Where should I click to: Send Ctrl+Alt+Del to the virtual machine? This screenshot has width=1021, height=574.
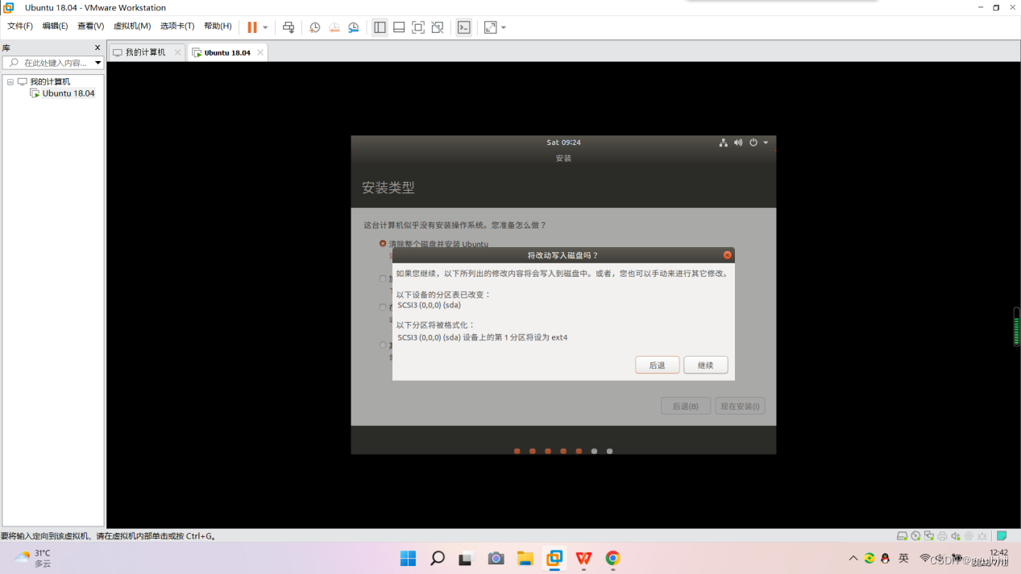tap(288, 27)
